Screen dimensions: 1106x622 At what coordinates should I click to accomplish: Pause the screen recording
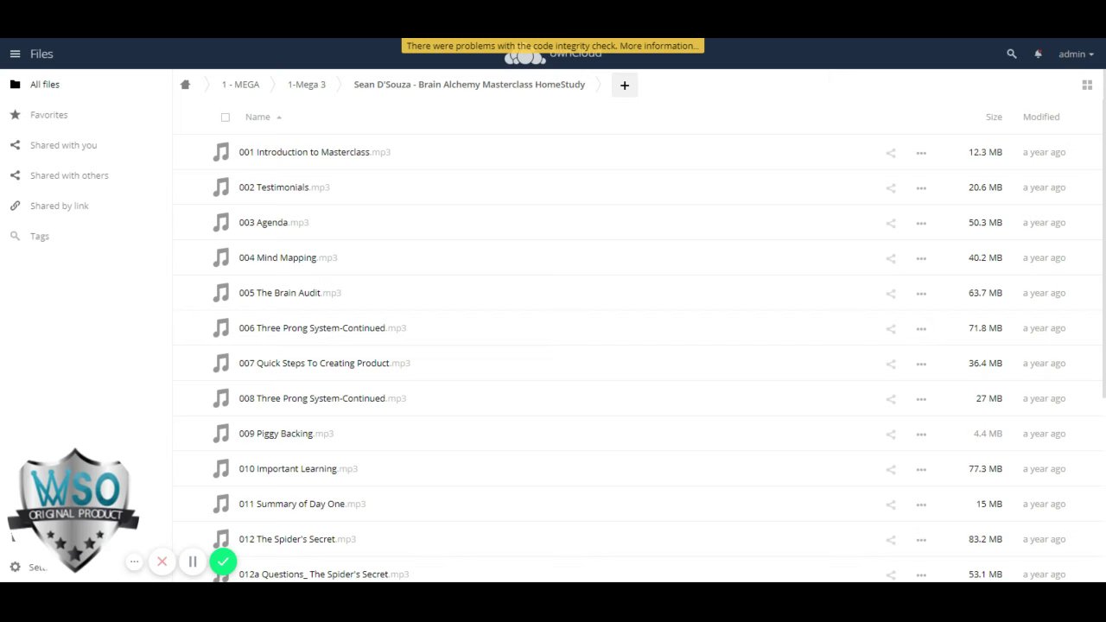[x=193, y=562]
